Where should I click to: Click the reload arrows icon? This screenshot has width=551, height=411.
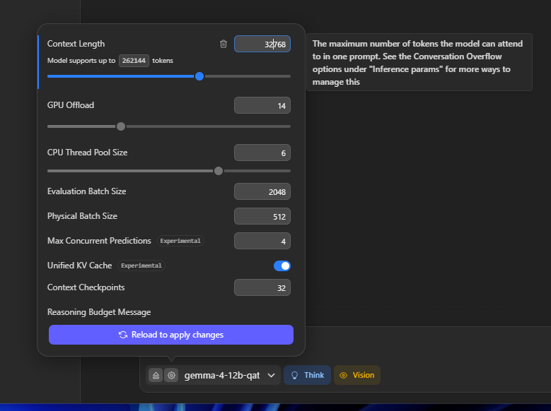coord(123,335)
